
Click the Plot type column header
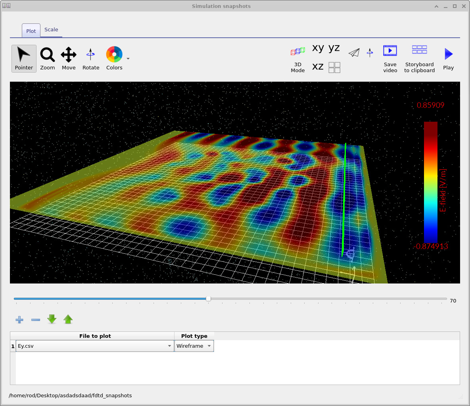pyautogui.click(x=194, y=336)
